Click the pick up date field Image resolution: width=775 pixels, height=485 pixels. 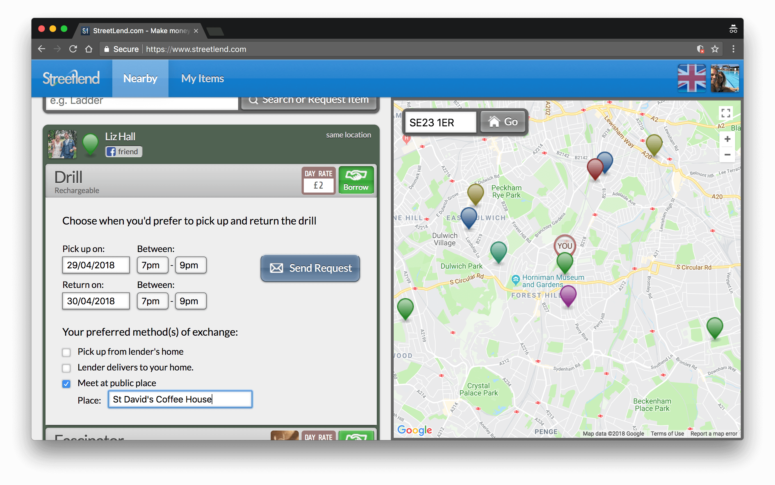96,265
